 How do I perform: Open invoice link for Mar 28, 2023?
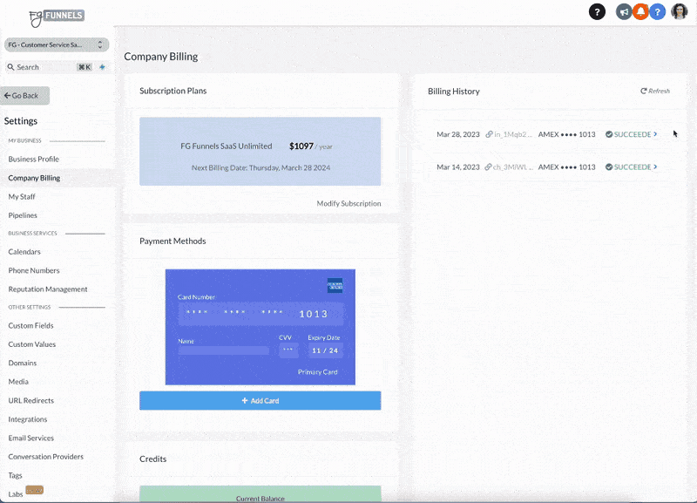509,134
